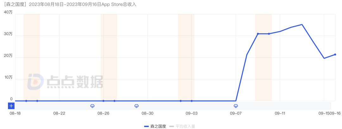
Task: Click the data point on 08-26
Action: coord(104,101)
